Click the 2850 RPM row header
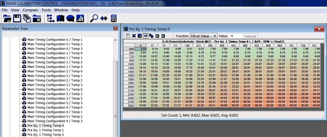The width and height of the screenshot is (327, 137). point(129,106)
